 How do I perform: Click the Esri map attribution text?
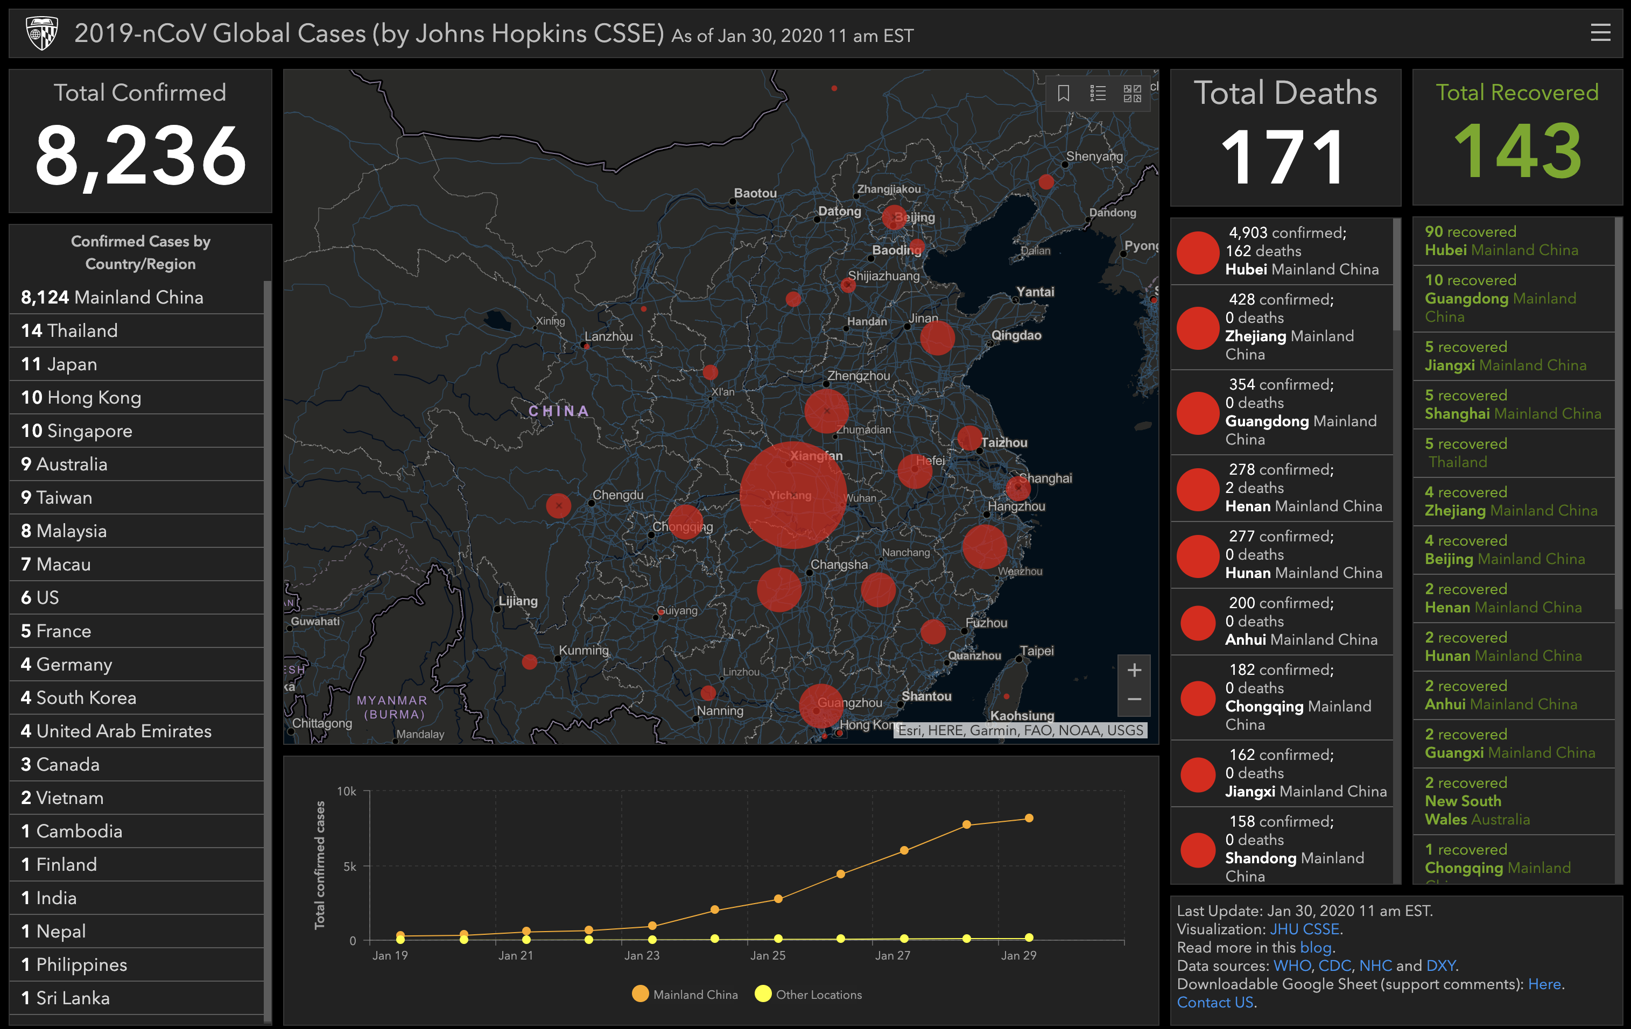coord(1021,730)
